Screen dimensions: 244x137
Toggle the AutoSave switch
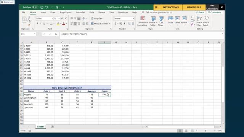coord(35,7)
